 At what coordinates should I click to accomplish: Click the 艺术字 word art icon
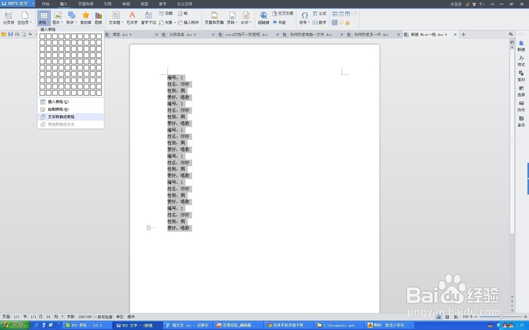tap(132, 15)
